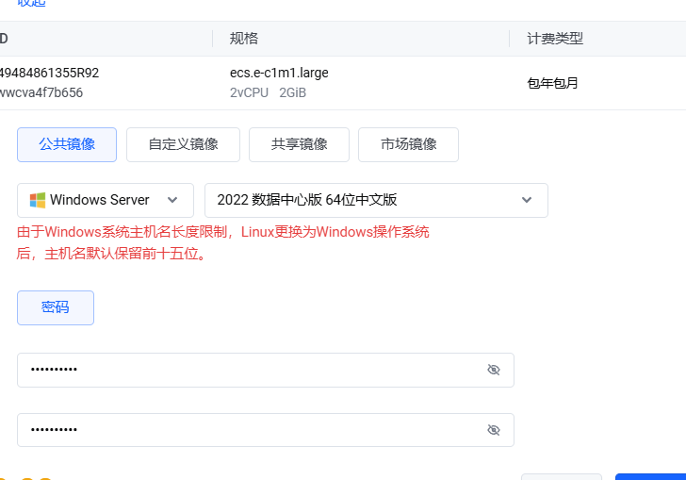
Task: Choose the 市场镜像 tab
Action: [x=408, y=144]
